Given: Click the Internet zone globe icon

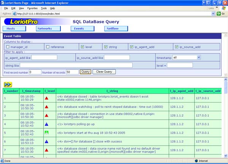Looking at the screenshot, I should point(196,161).
